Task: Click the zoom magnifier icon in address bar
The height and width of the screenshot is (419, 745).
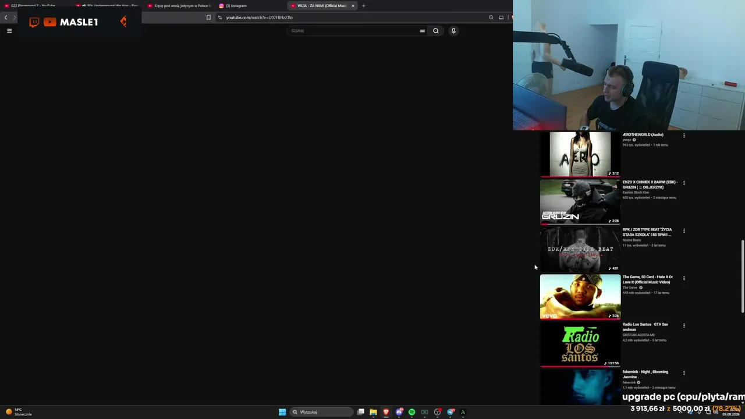Action: coord(491,17)
